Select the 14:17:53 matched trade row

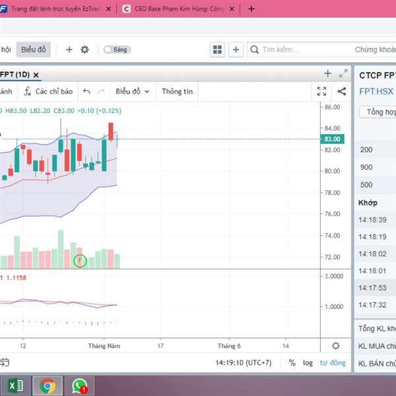click(376, 288)
